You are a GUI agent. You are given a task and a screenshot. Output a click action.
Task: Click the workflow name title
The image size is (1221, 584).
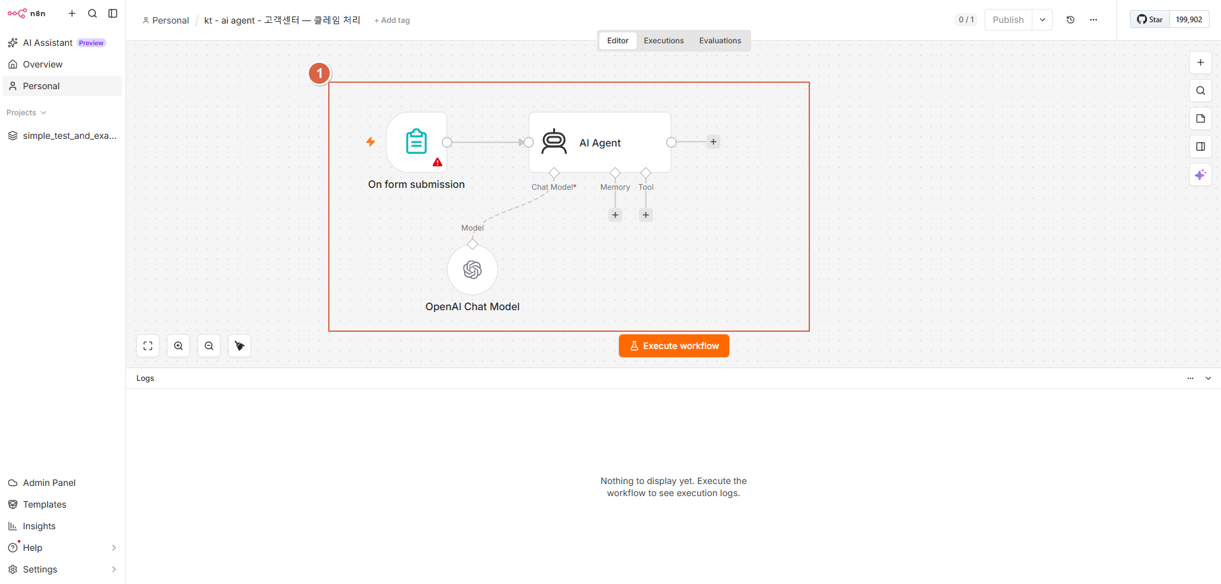[282, 20]
